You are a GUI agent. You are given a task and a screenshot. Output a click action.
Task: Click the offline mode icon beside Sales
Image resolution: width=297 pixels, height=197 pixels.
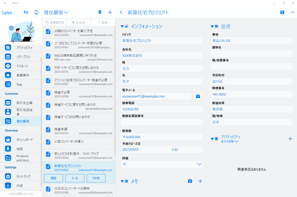click(26, 12)
